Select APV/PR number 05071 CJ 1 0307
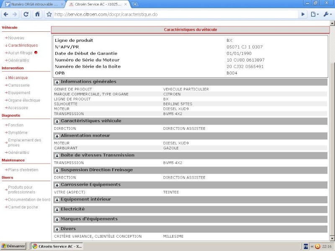 (x=245, y=47)
